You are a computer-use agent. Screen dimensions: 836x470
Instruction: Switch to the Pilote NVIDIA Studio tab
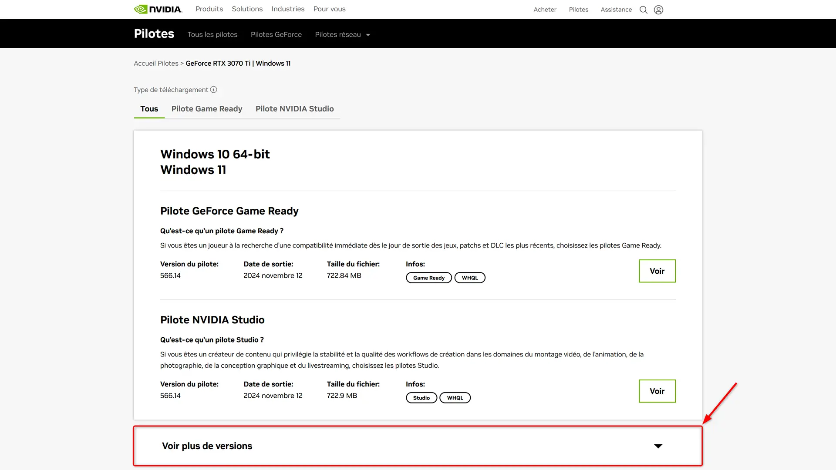click(x=295, y=109)
